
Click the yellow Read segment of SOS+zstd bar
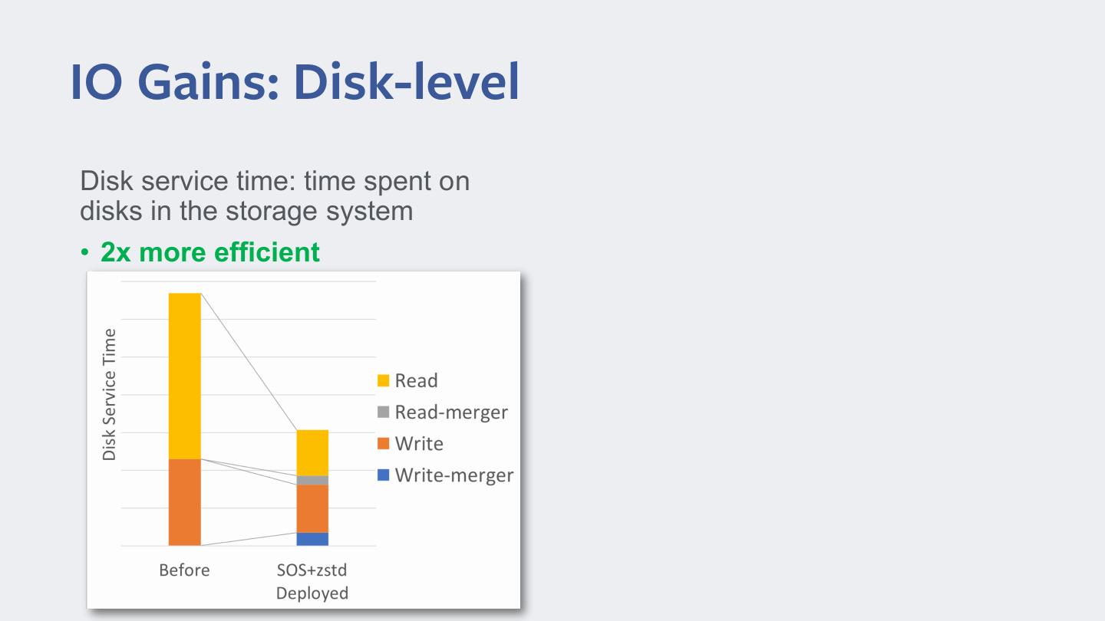[x=312, y=452]
